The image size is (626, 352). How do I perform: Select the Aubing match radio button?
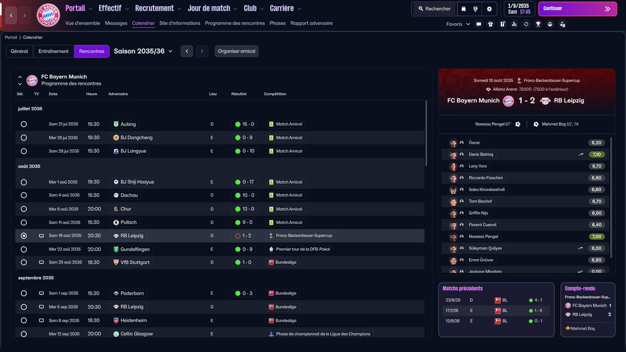coord(23,124)
